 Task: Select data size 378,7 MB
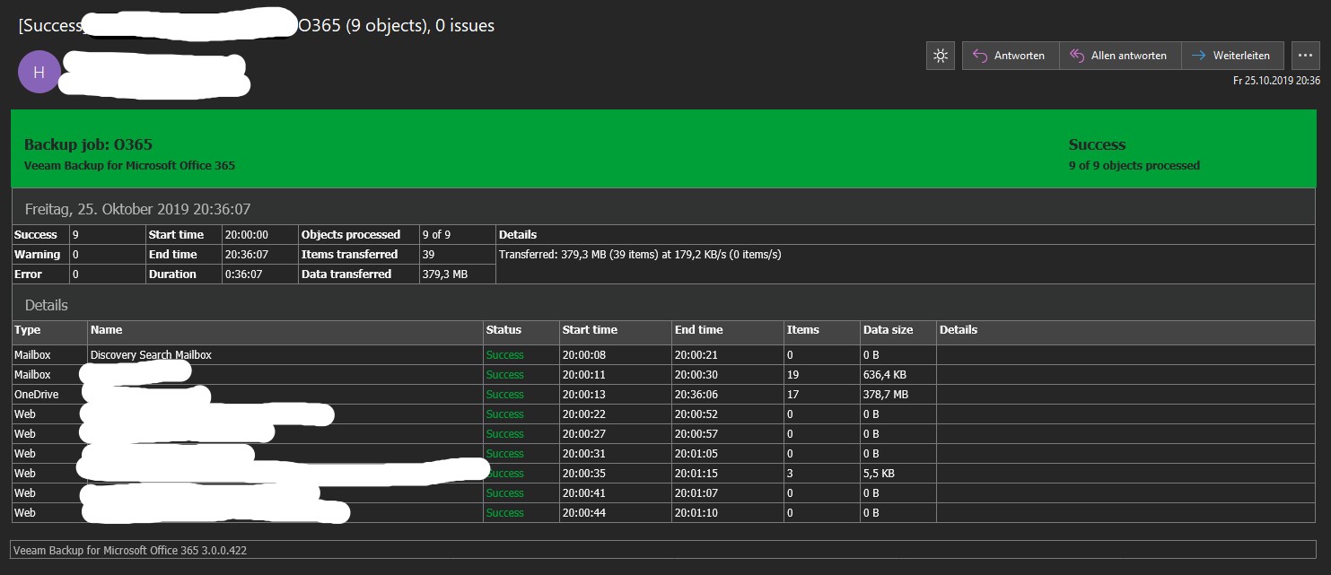coord(886,395)
